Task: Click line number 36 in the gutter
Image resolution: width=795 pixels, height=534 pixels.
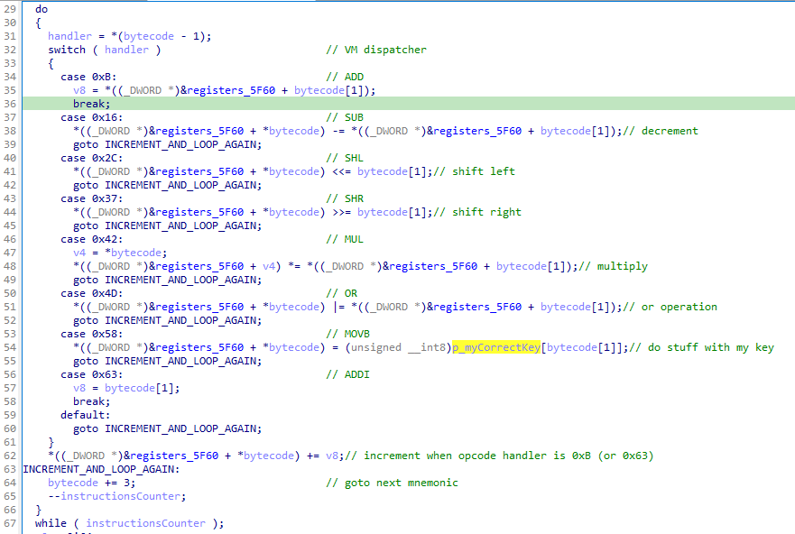Action: (10, 104)
